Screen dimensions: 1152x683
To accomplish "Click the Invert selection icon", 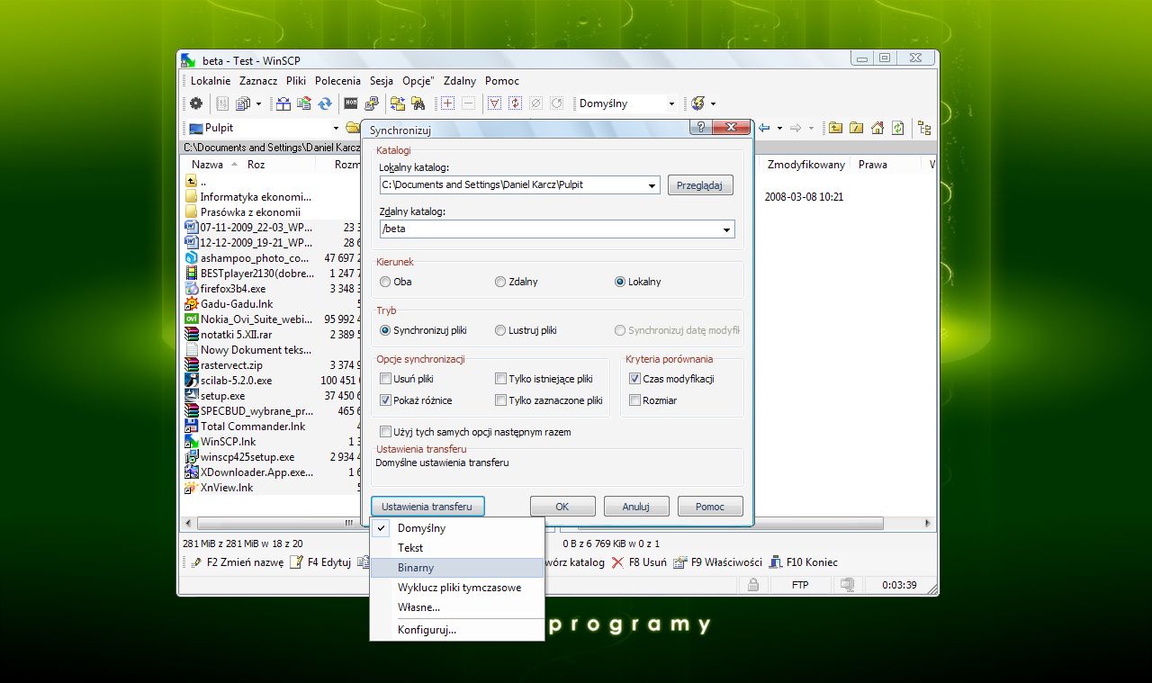I will click(x=515, y=103).
